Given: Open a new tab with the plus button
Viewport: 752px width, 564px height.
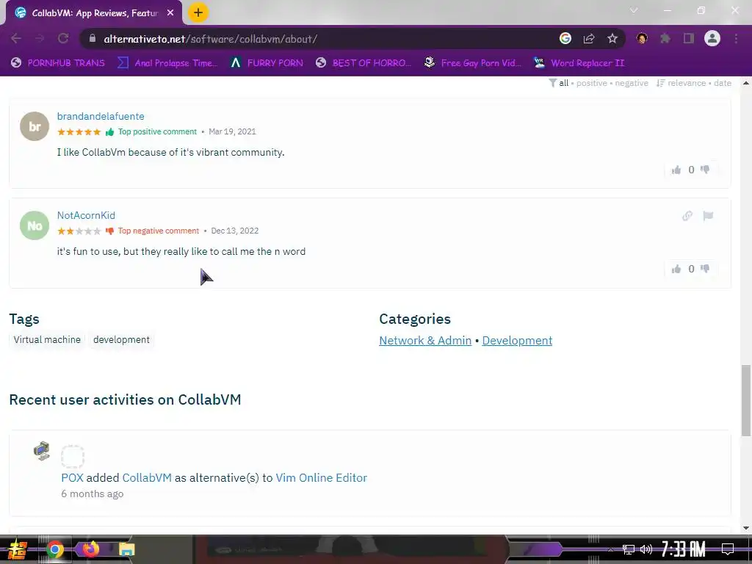Looking at the screenshot, I should [198, 12].
